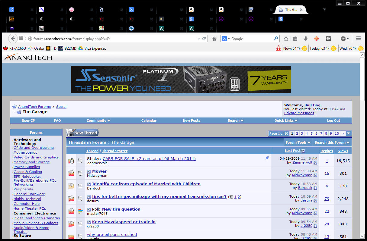Click the New Thread button
Screen dimensions: 367x241
coord(82,133)
